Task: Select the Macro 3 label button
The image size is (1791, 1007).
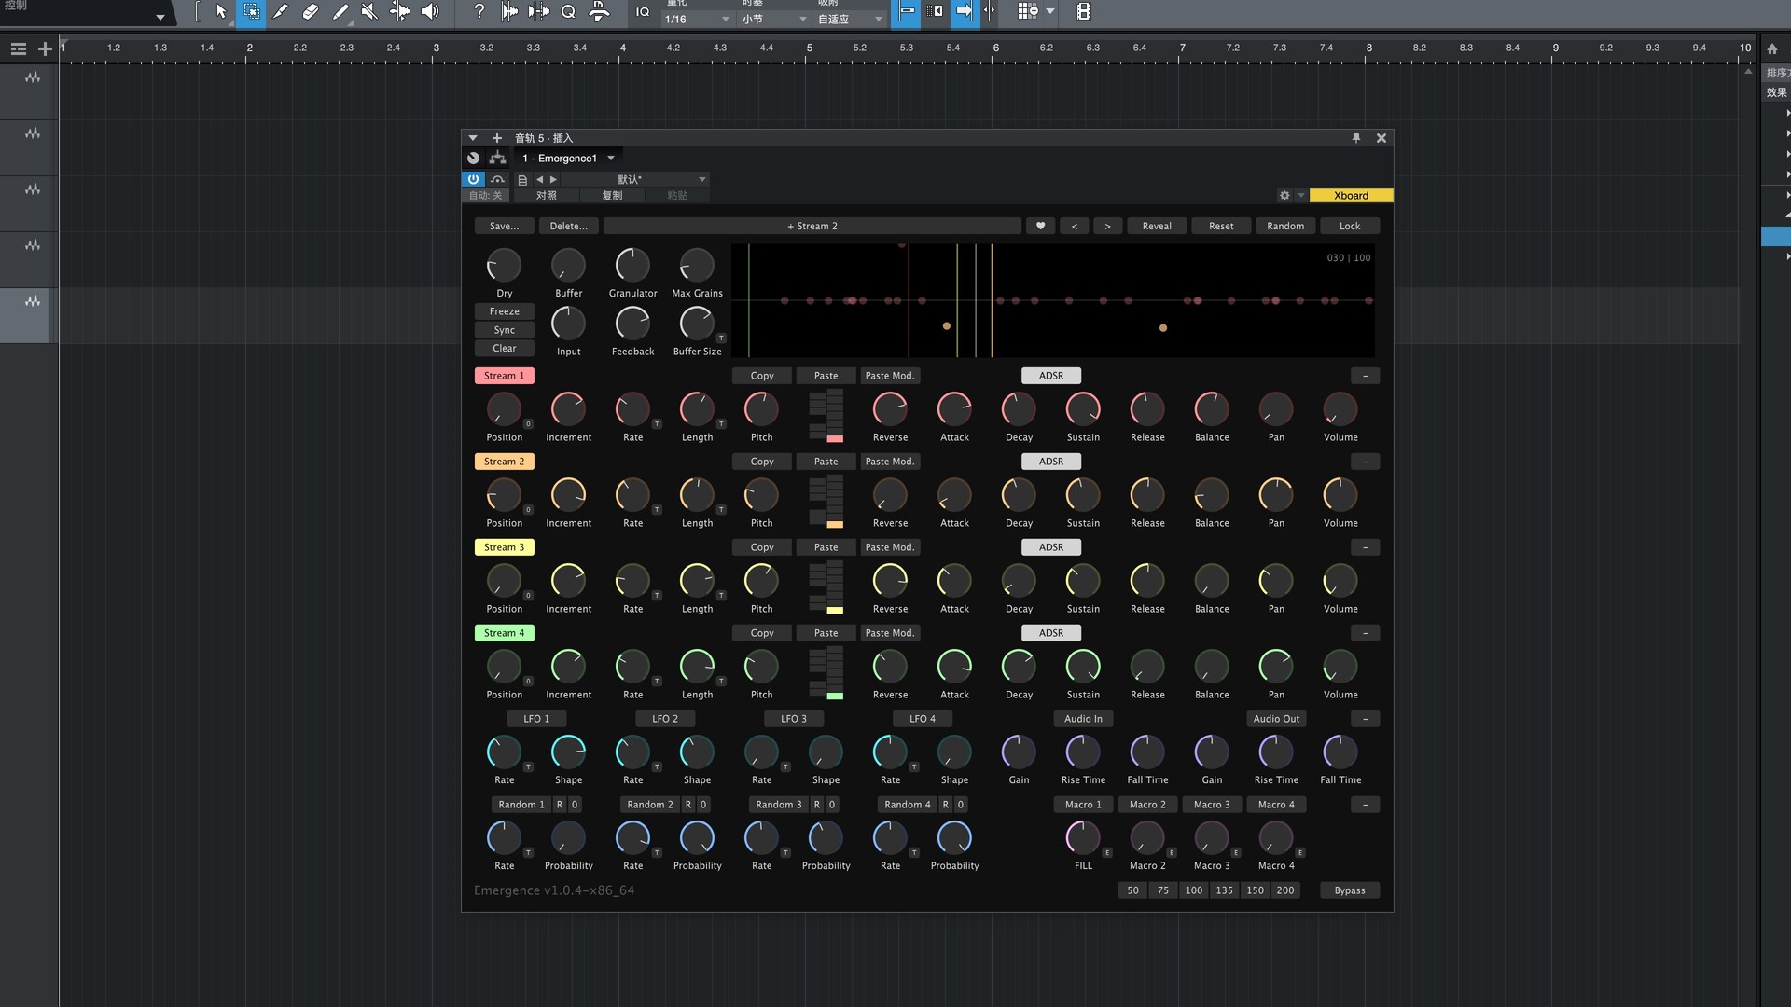Action: (1211, 805)
